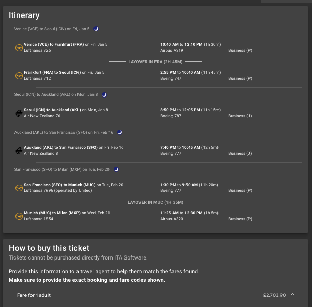Click the Air New Zealand logo for flight 76
This screenshot has width=312, height=307.
(19, 113)
